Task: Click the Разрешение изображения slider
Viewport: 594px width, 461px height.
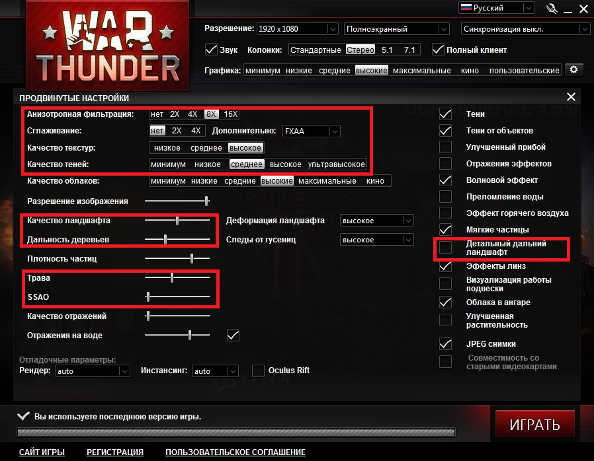Action: pyautogui.click(x=177, y=201)
